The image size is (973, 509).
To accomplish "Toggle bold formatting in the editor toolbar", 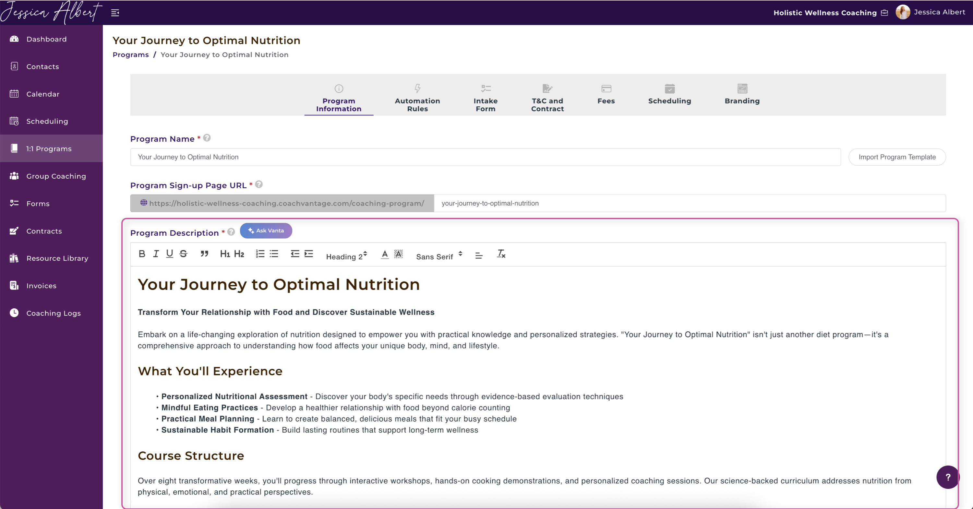I will click(x=142, y=254).
